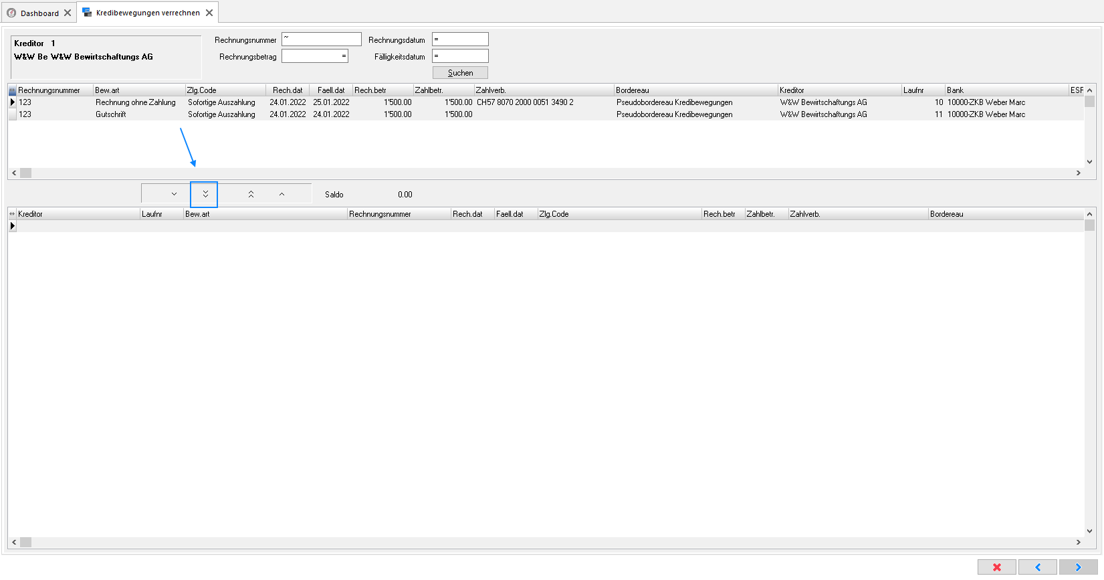Click the Bank column header

tap(1006, 90)
